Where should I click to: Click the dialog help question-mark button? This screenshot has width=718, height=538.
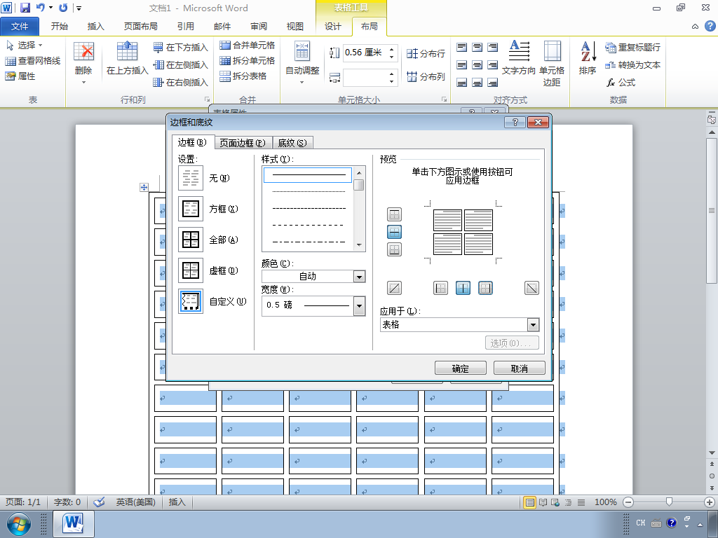(x=515, y=122)
